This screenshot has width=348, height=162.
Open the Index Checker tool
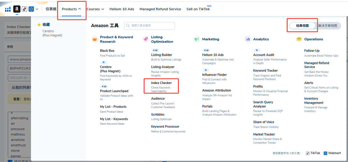[161, 83]
